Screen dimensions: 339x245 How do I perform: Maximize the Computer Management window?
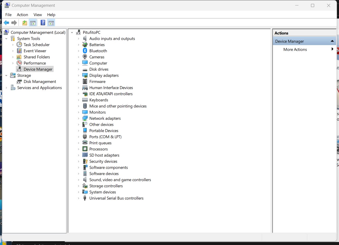pos(313,5)
